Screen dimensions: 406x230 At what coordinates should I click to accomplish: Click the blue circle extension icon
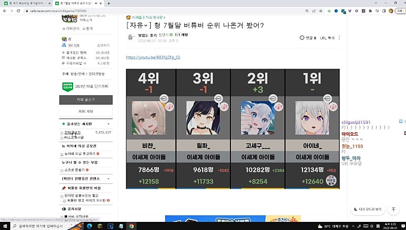[336, 11]
